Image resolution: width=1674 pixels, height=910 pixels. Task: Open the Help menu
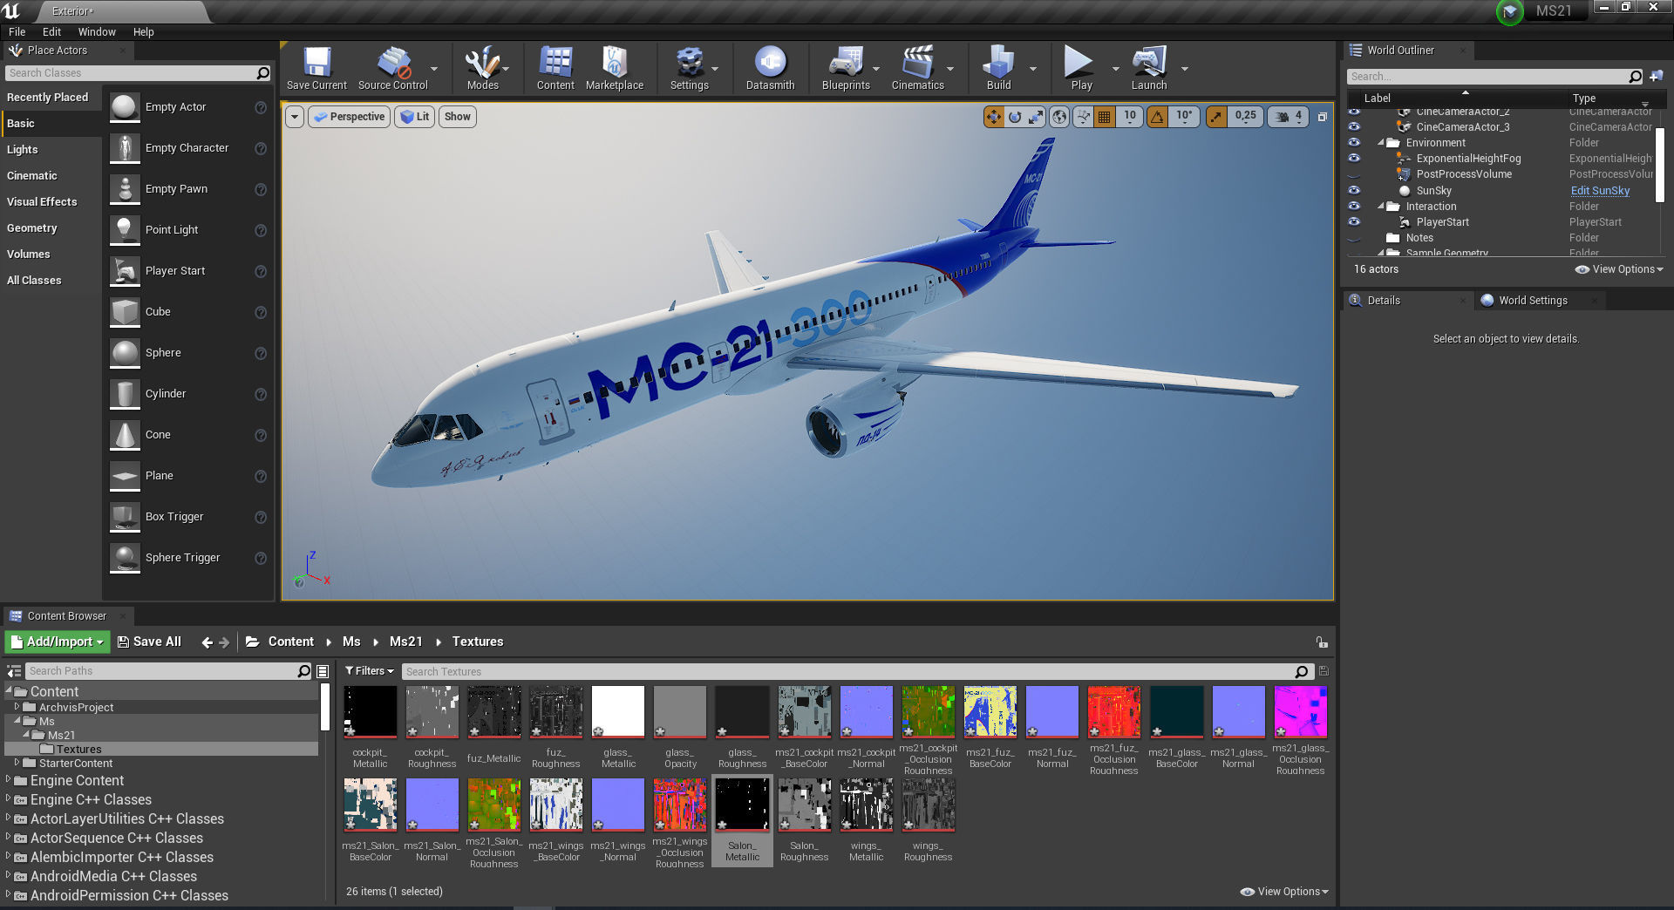click(143, 32)
